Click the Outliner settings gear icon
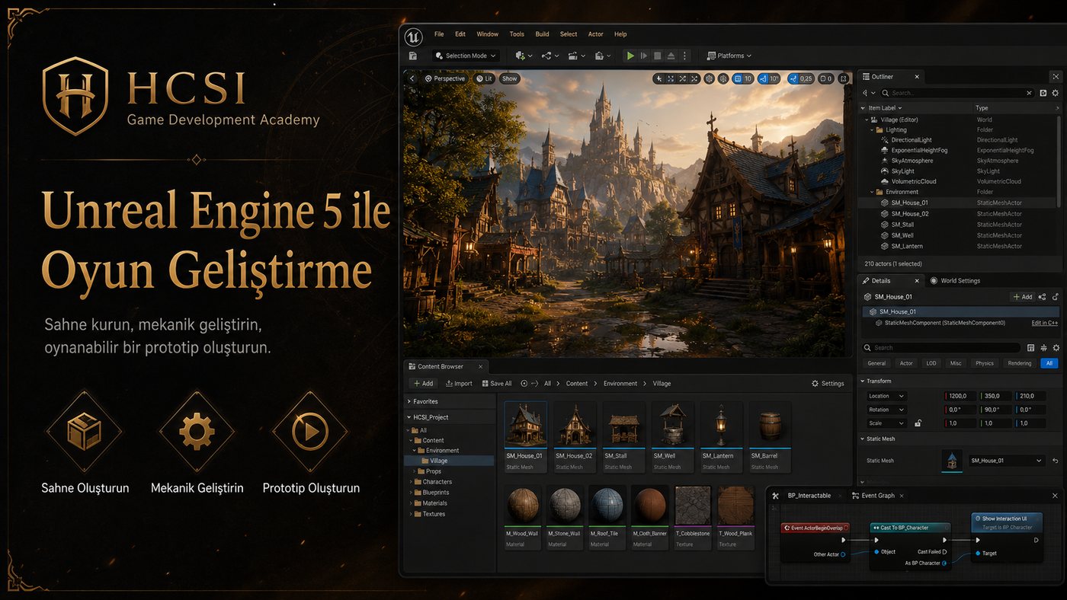Image resolution: width=1067 pixels, height=600 pixels. [x=1056, y=93]
